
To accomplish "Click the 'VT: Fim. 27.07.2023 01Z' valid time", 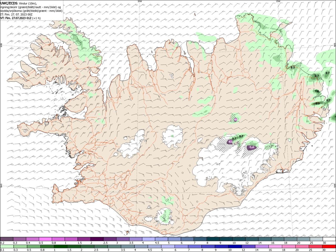I will 16,18.
